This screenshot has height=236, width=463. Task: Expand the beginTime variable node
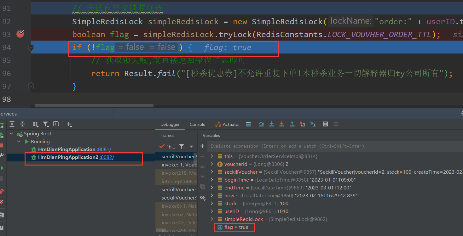pos(212,180)
